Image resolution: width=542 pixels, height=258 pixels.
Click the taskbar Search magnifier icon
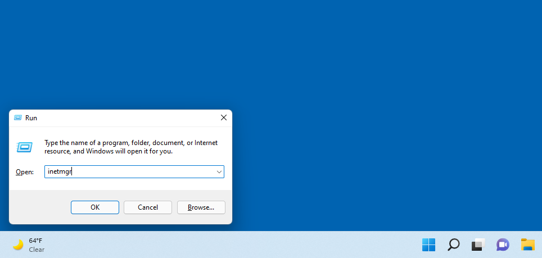click(x=453, y=245)
